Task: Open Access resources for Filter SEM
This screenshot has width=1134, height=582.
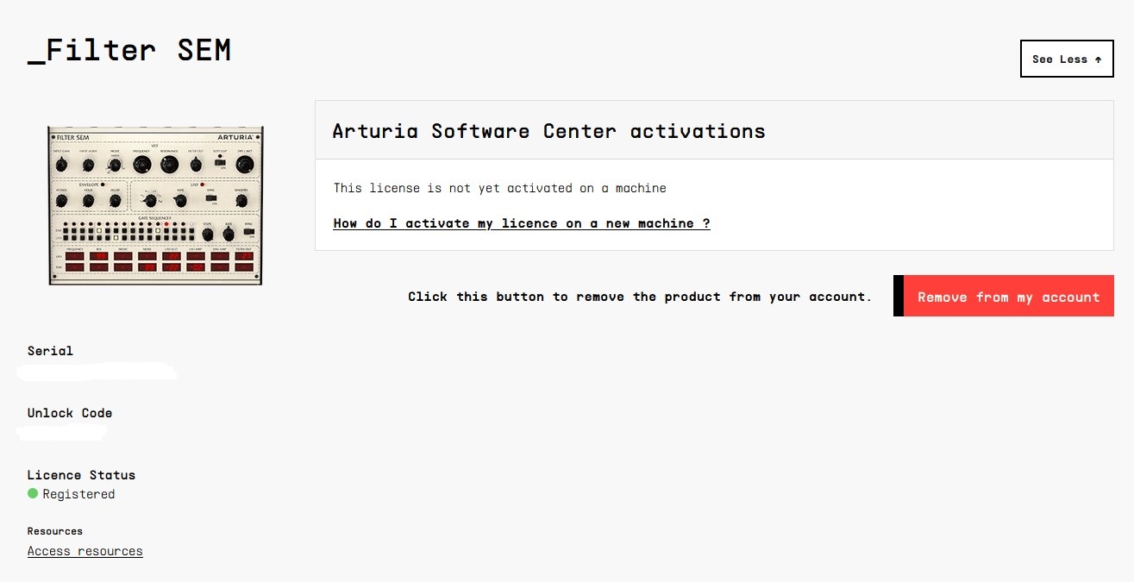Action: [x=85, y=550]
